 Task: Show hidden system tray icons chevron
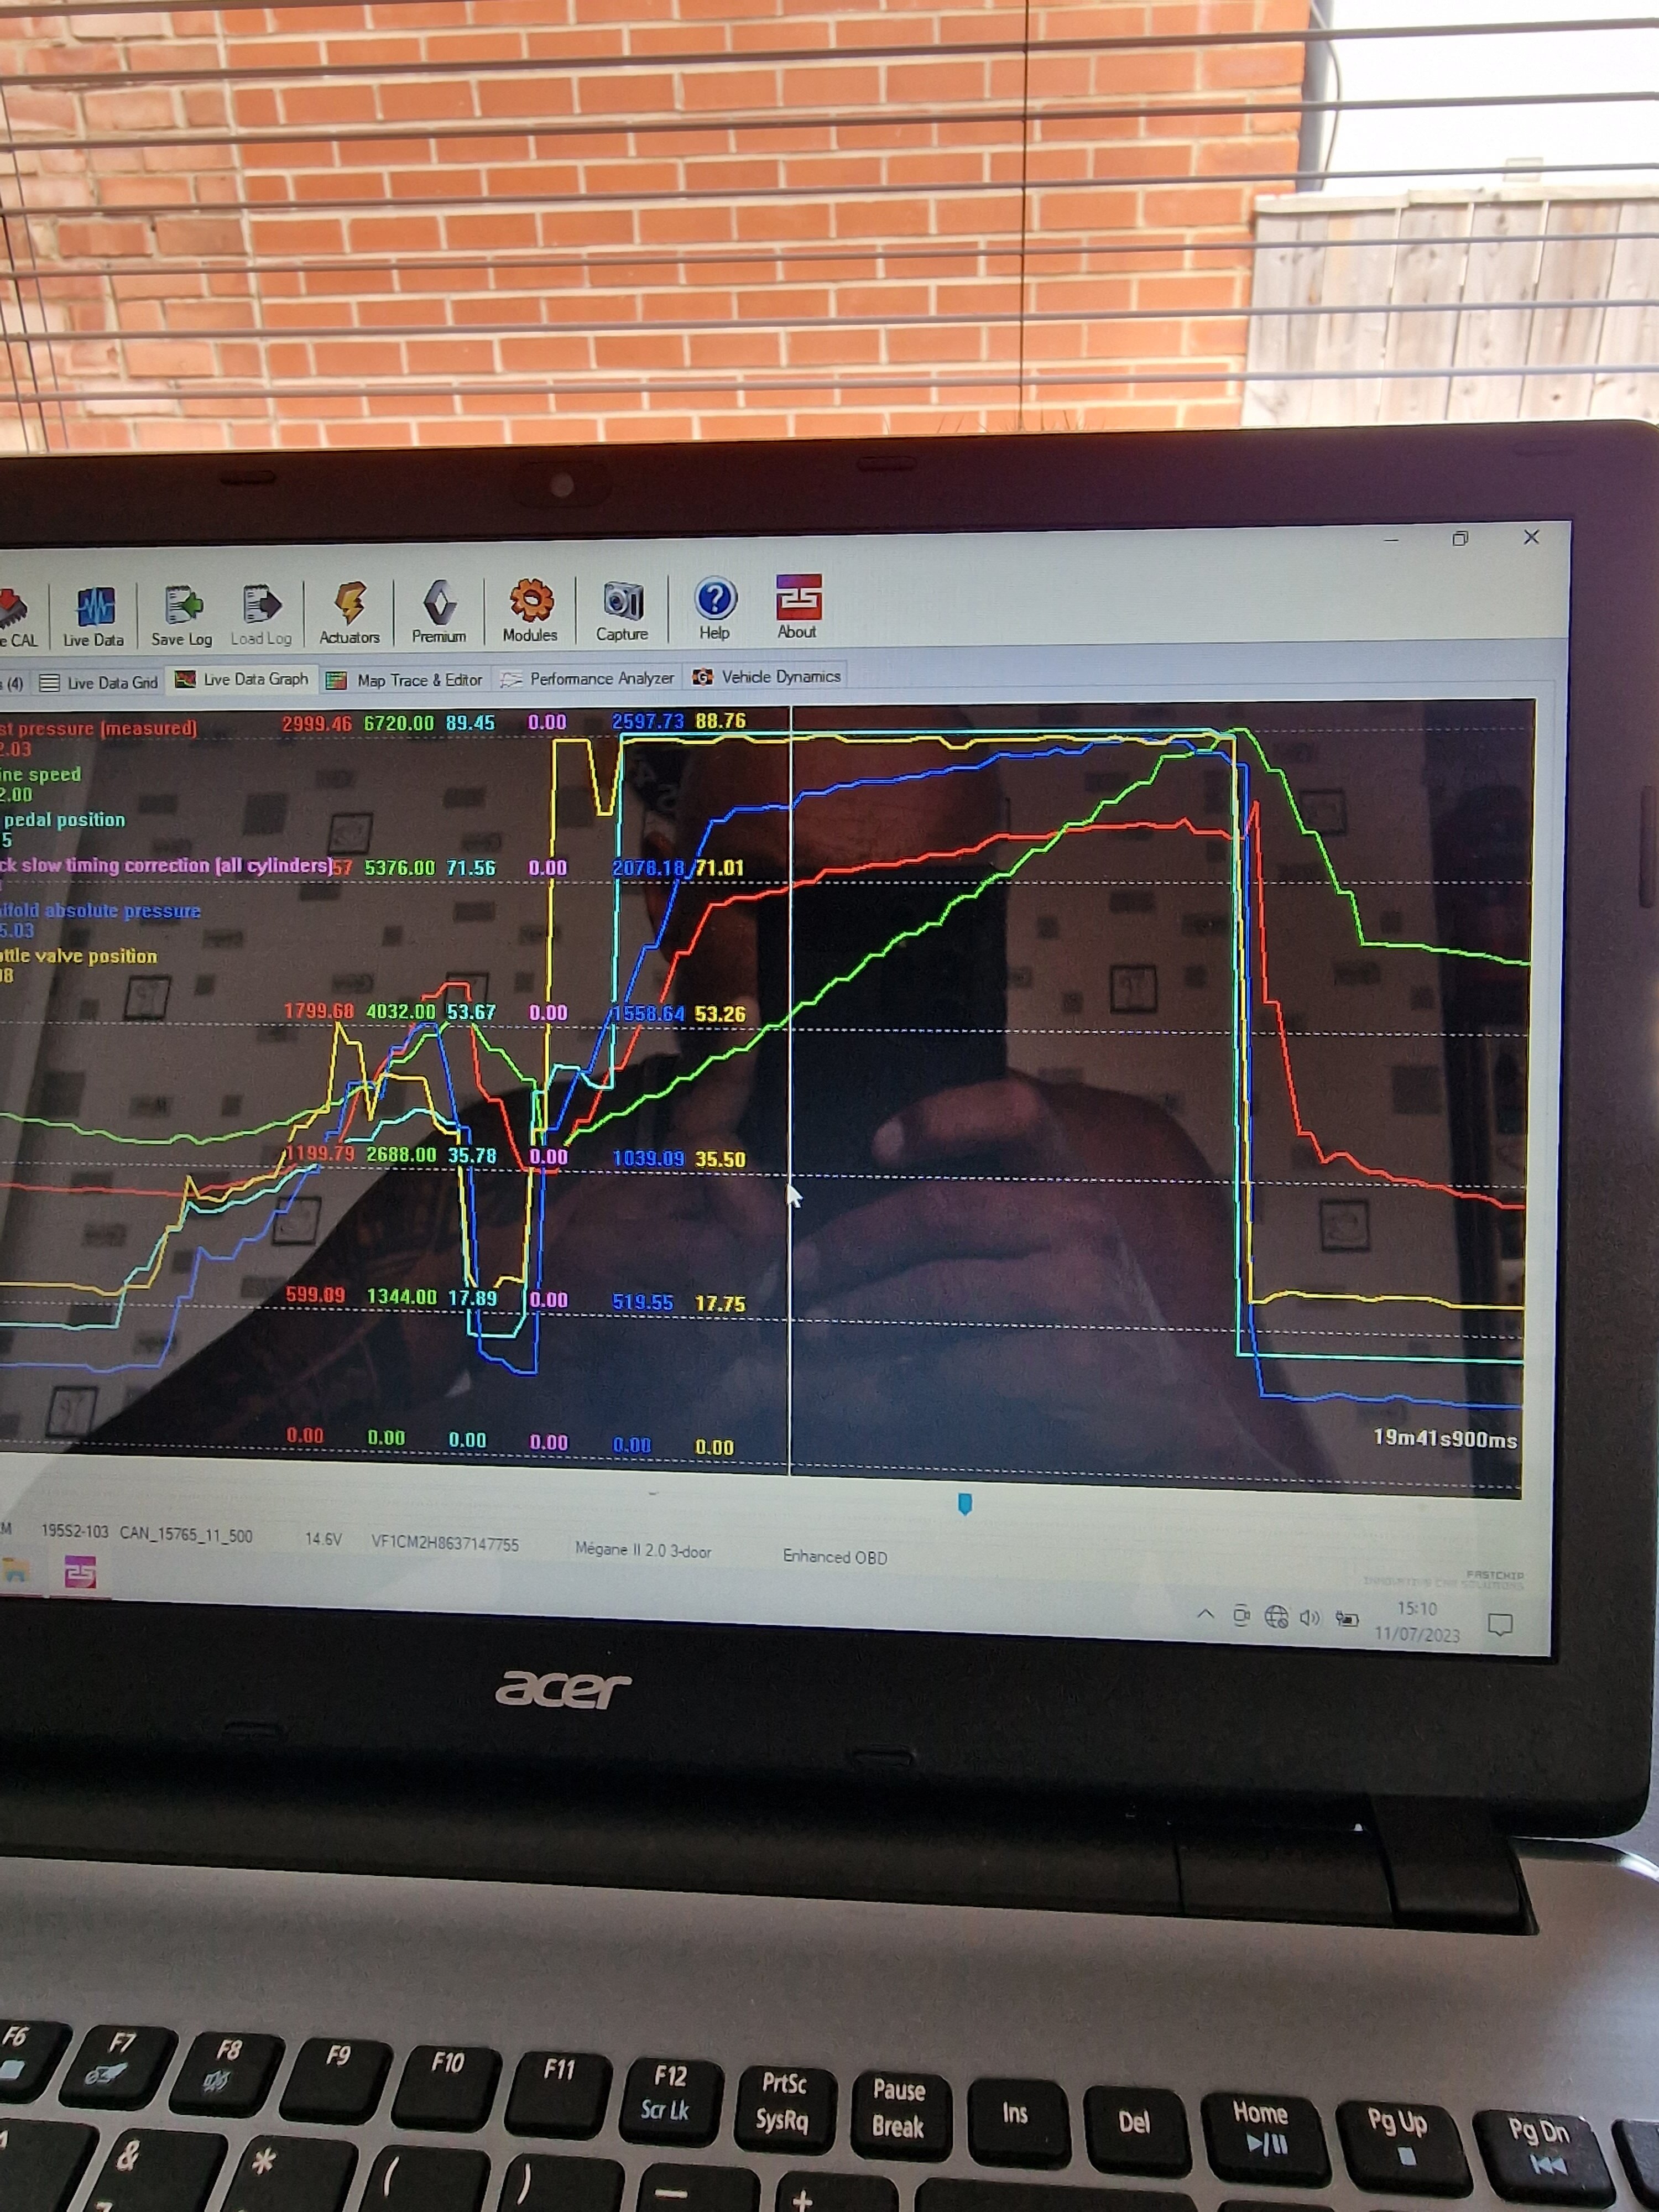click(1206, 1614)
